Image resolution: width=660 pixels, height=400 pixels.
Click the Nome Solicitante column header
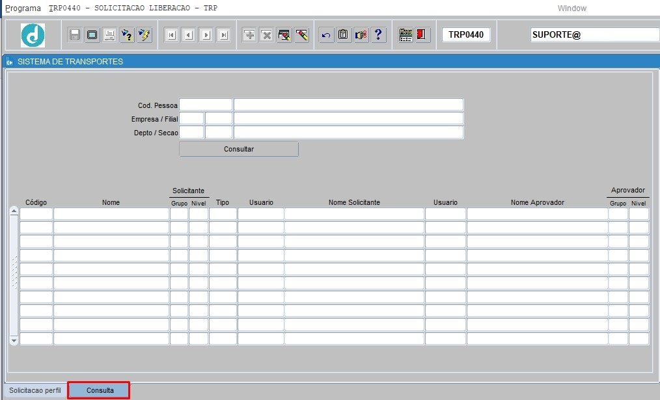(x=355, y=202)
